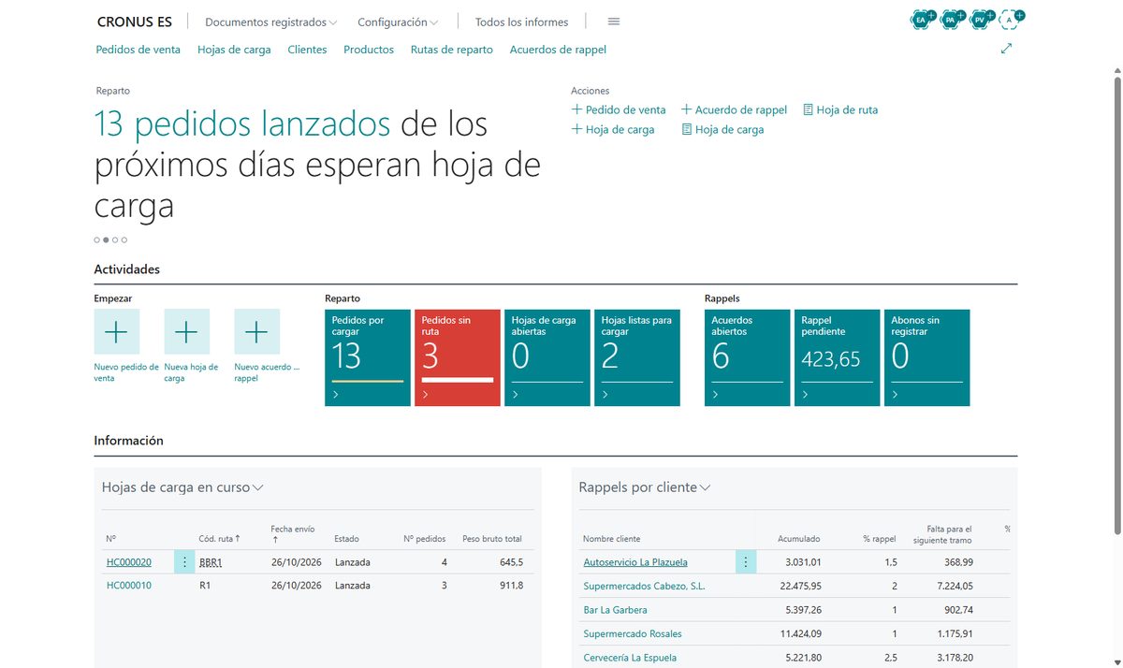Open row options for Autoservicio La Plazuela
This screenshot has width=1123, height=668.
point(746,562)
